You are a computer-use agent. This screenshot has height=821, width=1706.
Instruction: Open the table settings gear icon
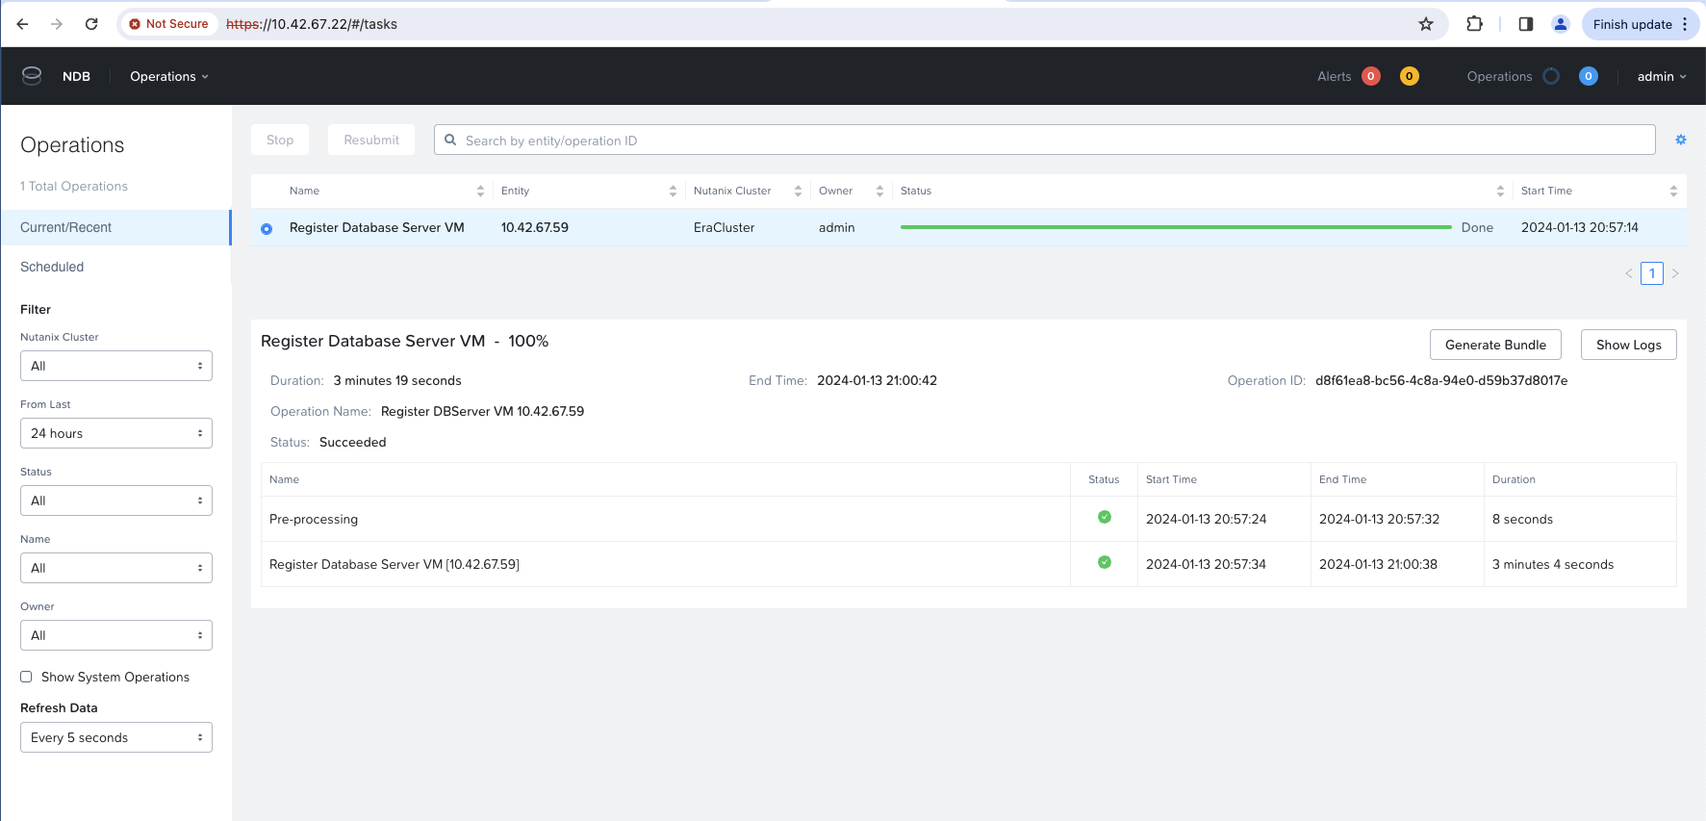click(x=1680, y=140)
